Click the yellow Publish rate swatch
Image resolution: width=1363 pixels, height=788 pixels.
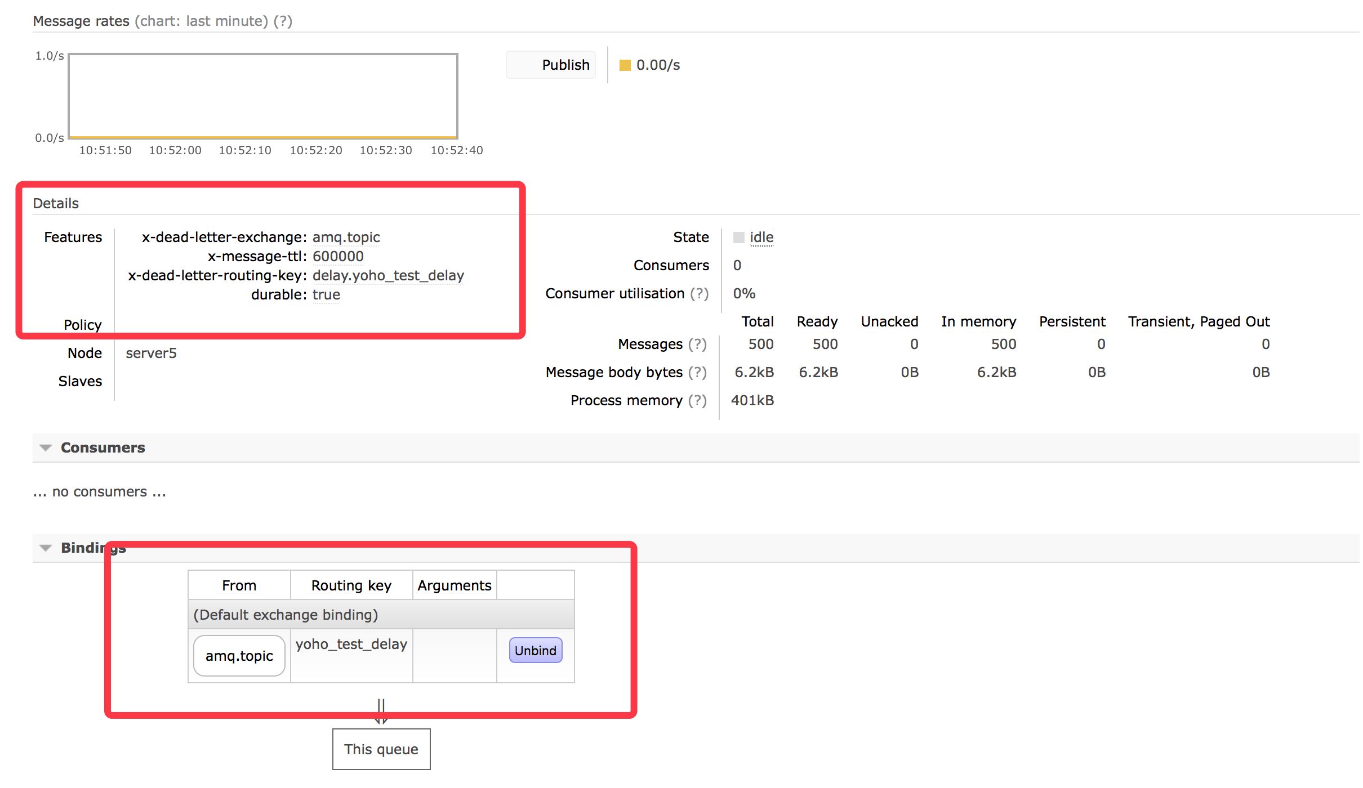[x=625, y=65]
